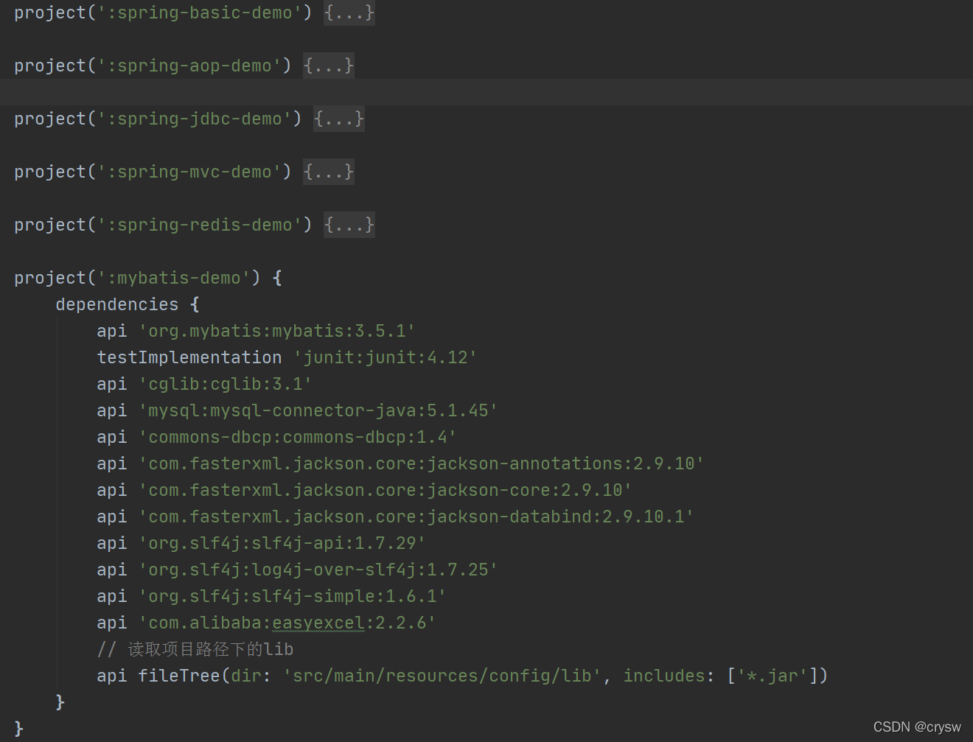Click the ':spring-jdbc-demo' project name string
This screenshot has width=973, height=742.
(195, 119)
